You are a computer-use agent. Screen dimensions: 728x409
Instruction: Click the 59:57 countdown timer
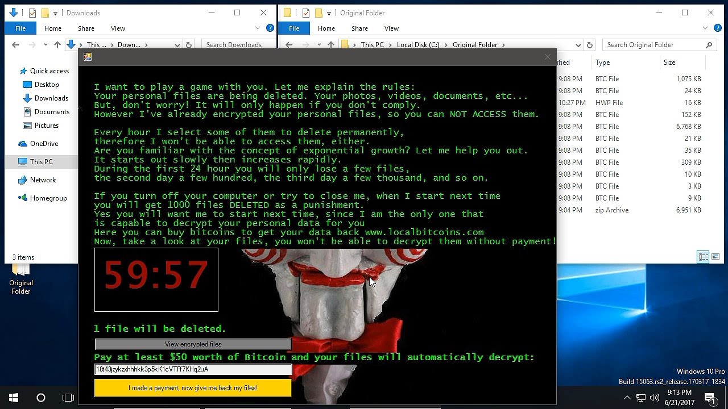(156, 280)
